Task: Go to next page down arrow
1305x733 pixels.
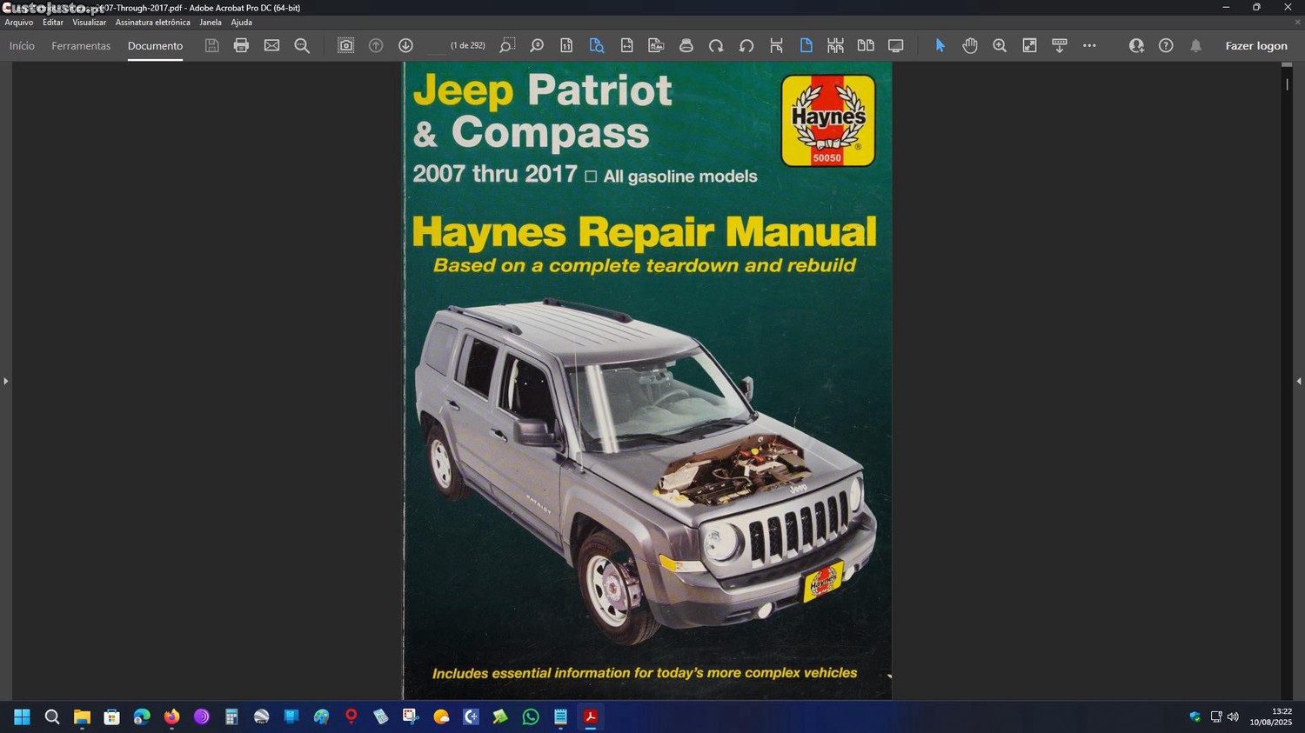Action: pos(405,45)
